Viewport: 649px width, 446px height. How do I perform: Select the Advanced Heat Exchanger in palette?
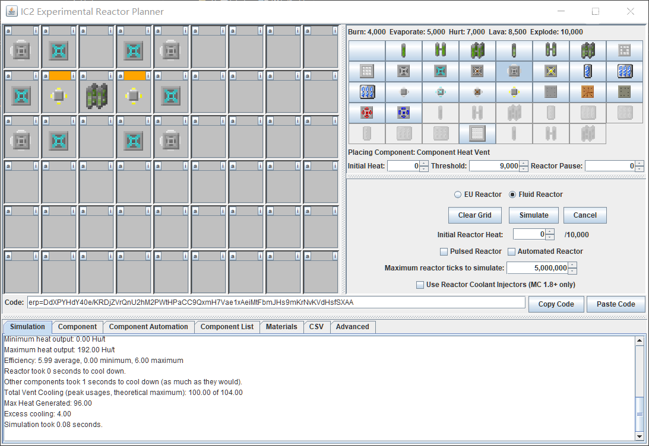[441, 92]
